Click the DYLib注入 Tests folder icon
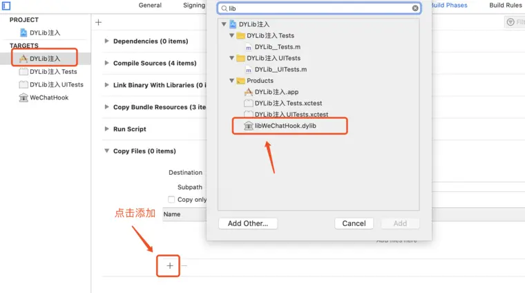Viewport: 525px width, 293px height. click(x=240, y=35)
